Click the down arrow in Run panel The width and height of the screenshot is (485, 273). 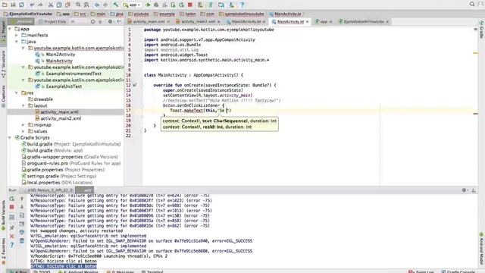tap(22, 207)
